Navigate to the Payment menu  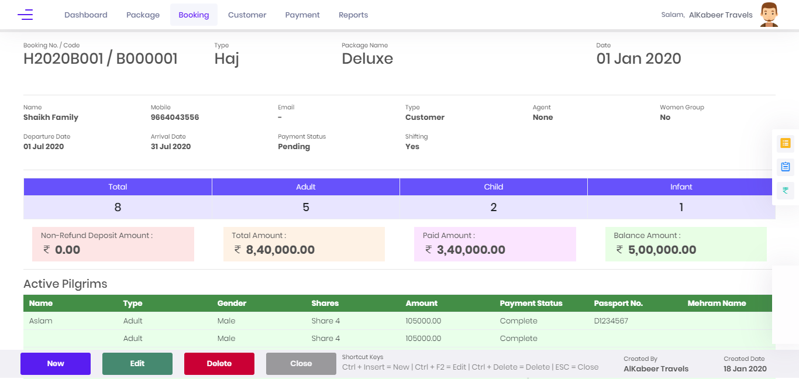[x=302, y=15]
